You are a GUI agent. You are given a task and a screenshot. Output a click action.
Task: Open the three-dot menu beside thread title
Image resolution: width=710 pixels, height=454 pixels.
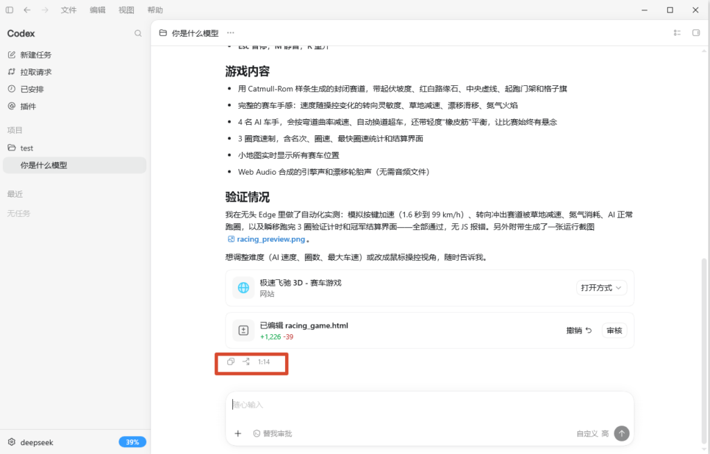click(x=230, y=33)
